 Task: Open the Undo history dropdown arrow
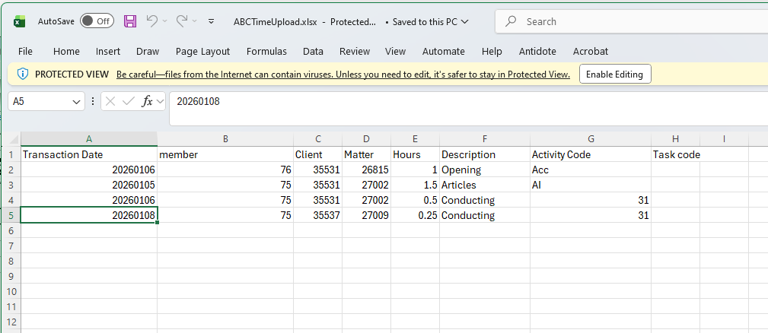164,21
